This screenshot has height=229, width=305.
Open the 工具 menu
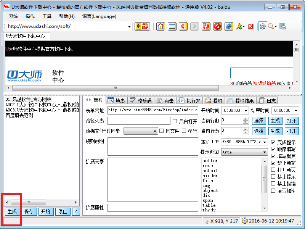[x=47, y=16]
